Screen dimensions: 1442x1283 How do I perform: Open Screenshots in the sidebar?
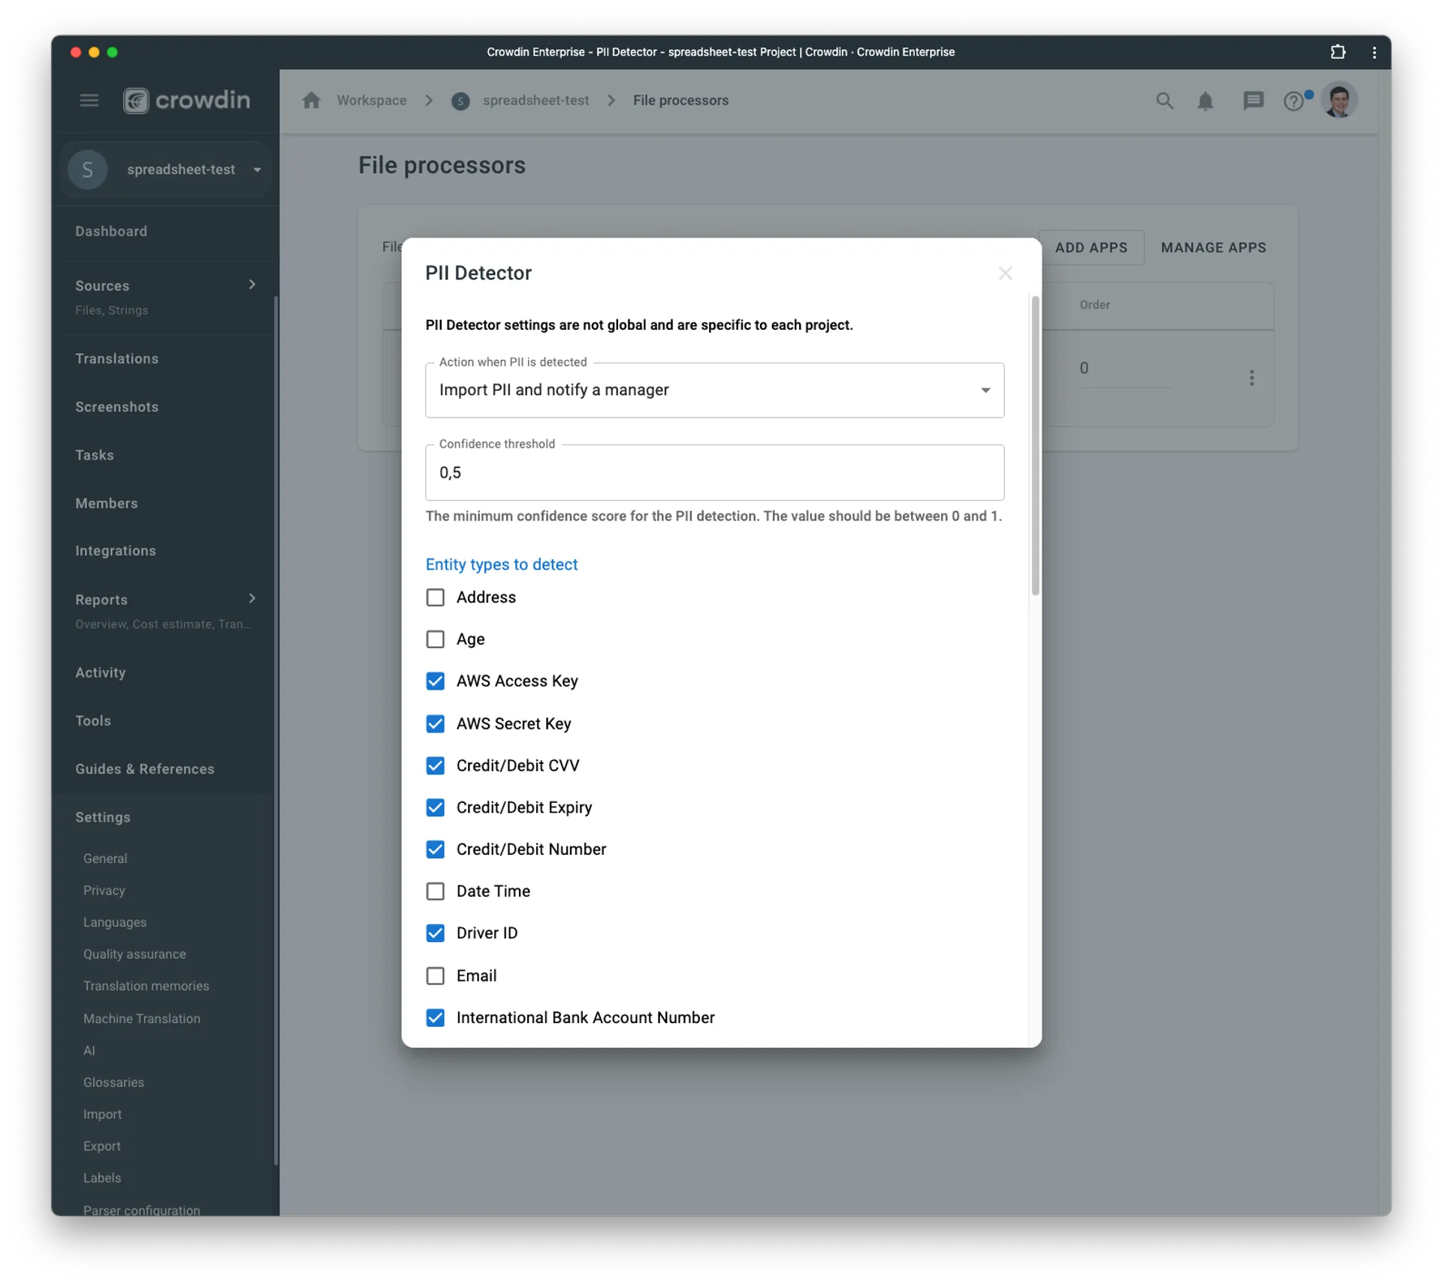click(x=116, y=407)
